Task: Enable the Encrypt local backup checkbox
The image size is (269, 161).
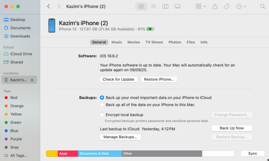Action: pyautogui.click(x=102, y=115)
